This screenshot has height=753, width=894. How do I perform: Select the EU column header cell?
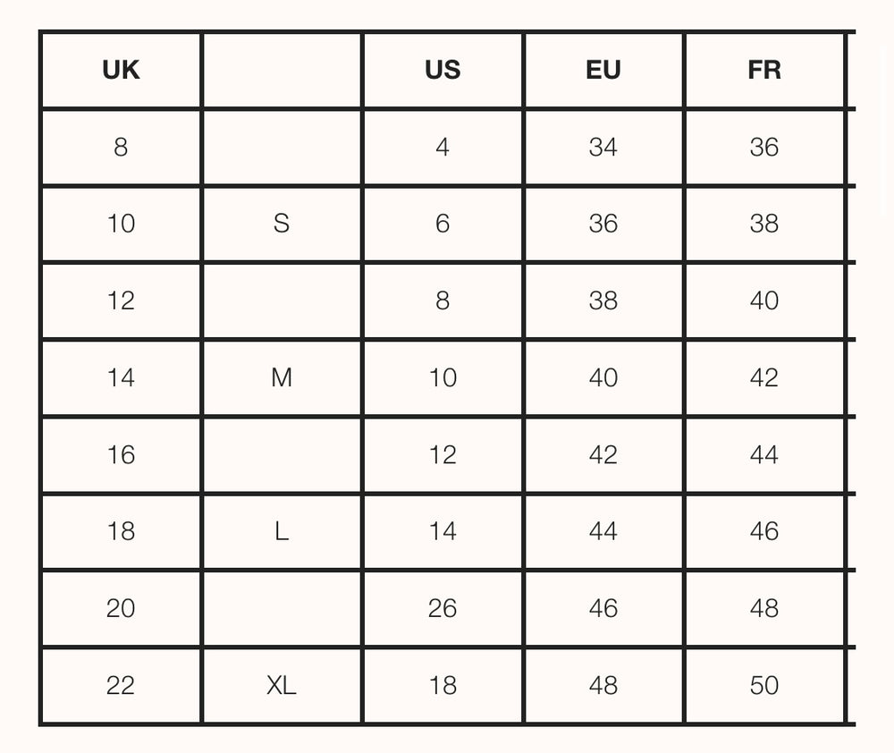(603, 70)
